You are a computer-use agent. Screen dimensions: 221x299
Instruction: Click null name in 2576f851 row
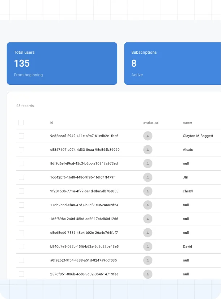[186, 274]
